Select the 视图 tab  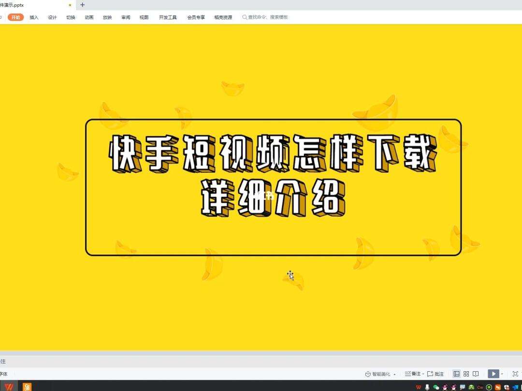pos(144,17)
